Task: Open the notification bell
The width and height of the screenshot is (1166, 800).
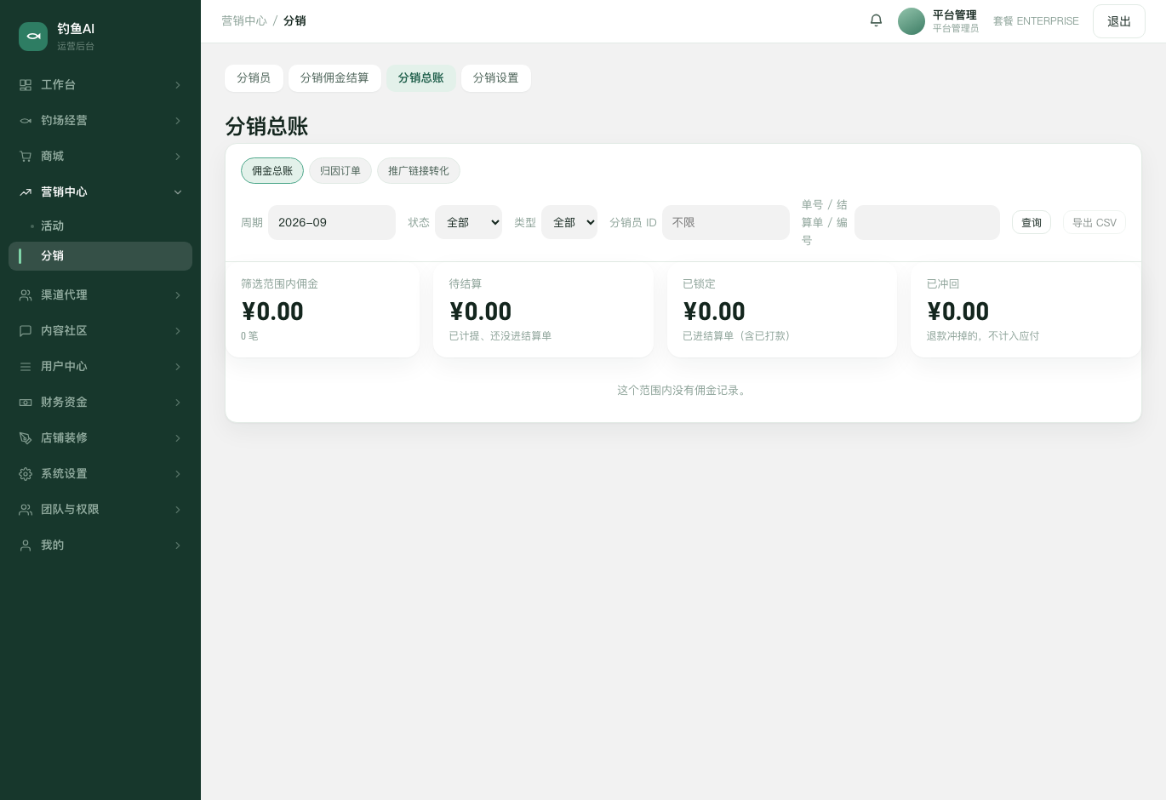Action: (x=876, y=20)
